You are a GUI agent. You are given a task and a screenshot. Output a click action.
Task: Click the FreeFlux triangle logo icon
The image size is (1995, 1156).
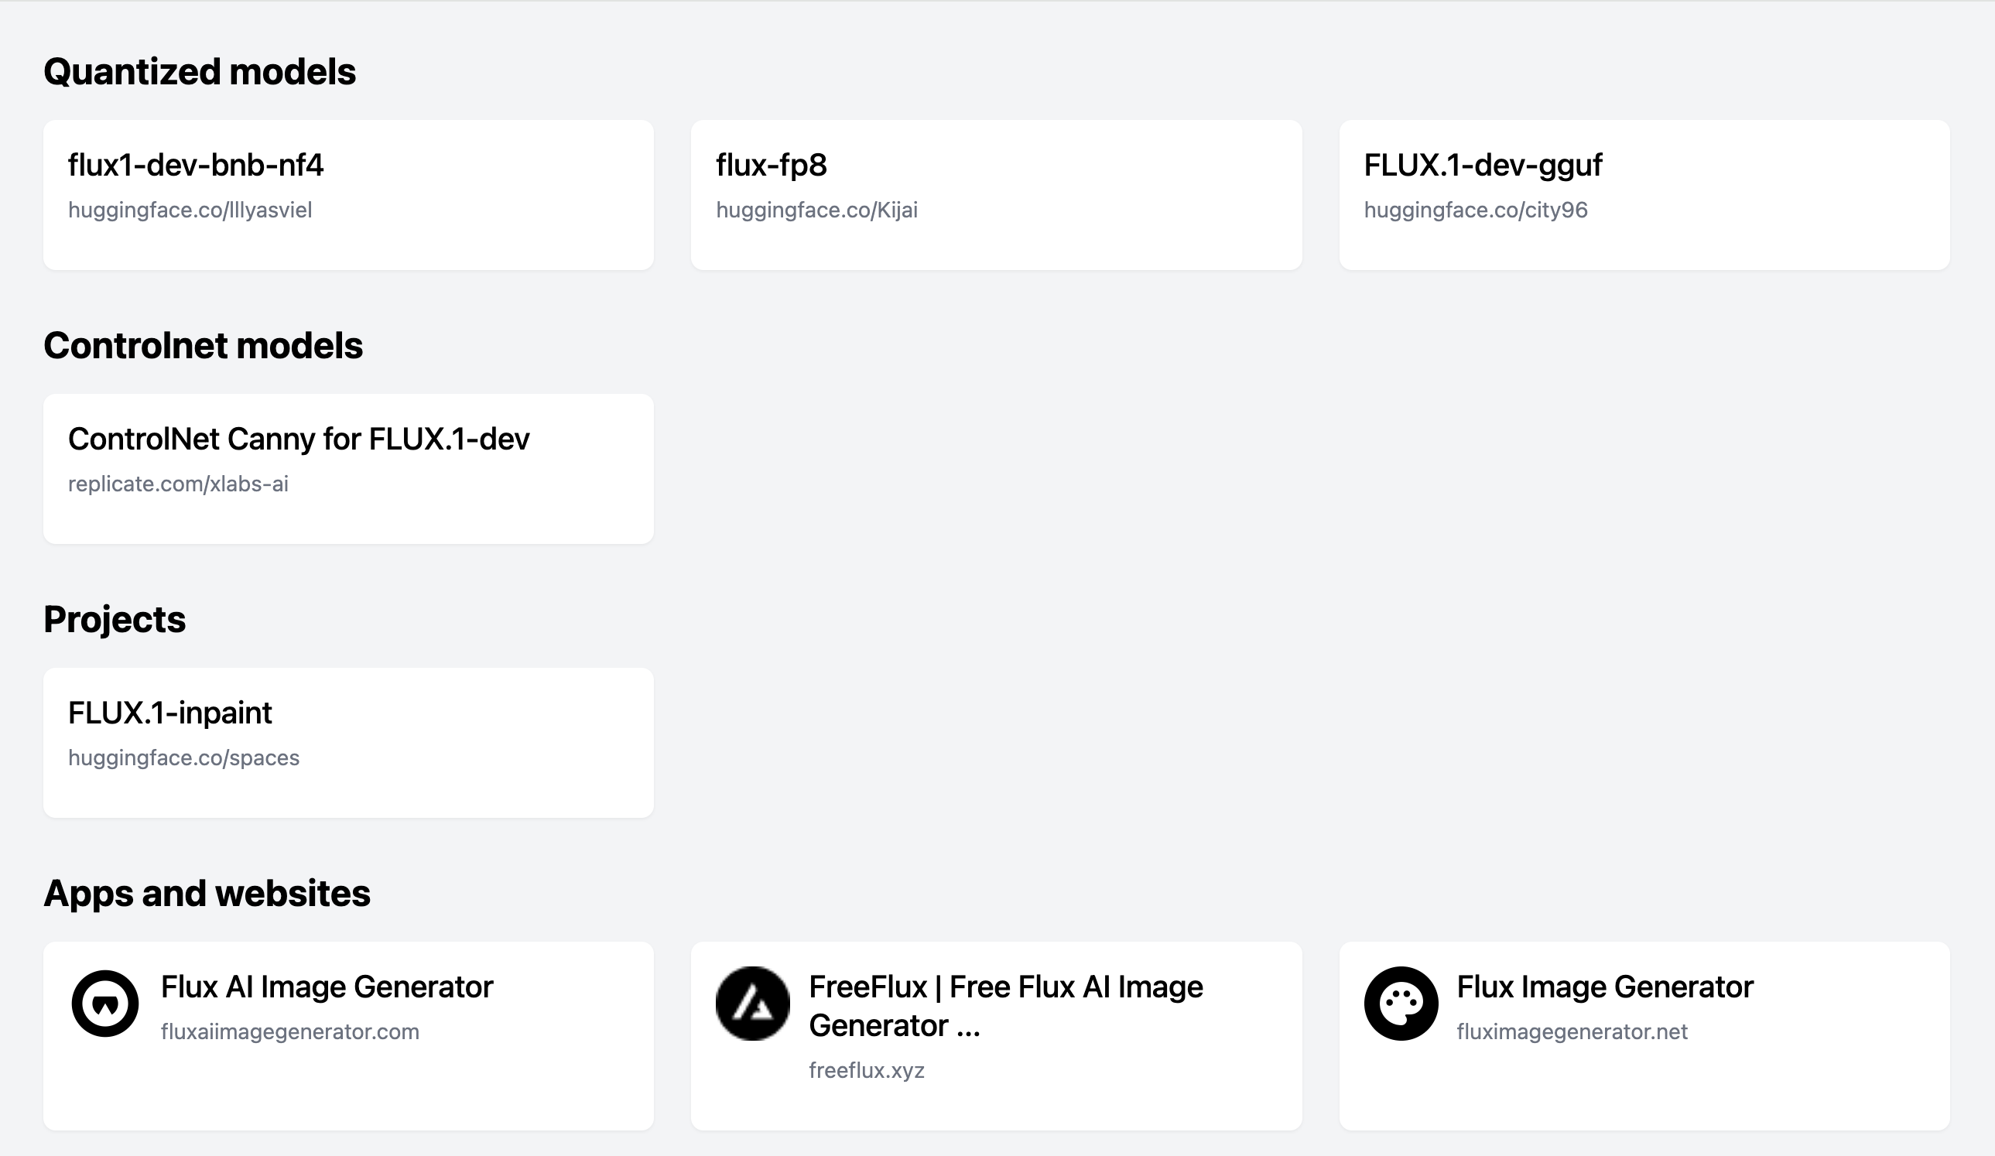coord(752,1004)
